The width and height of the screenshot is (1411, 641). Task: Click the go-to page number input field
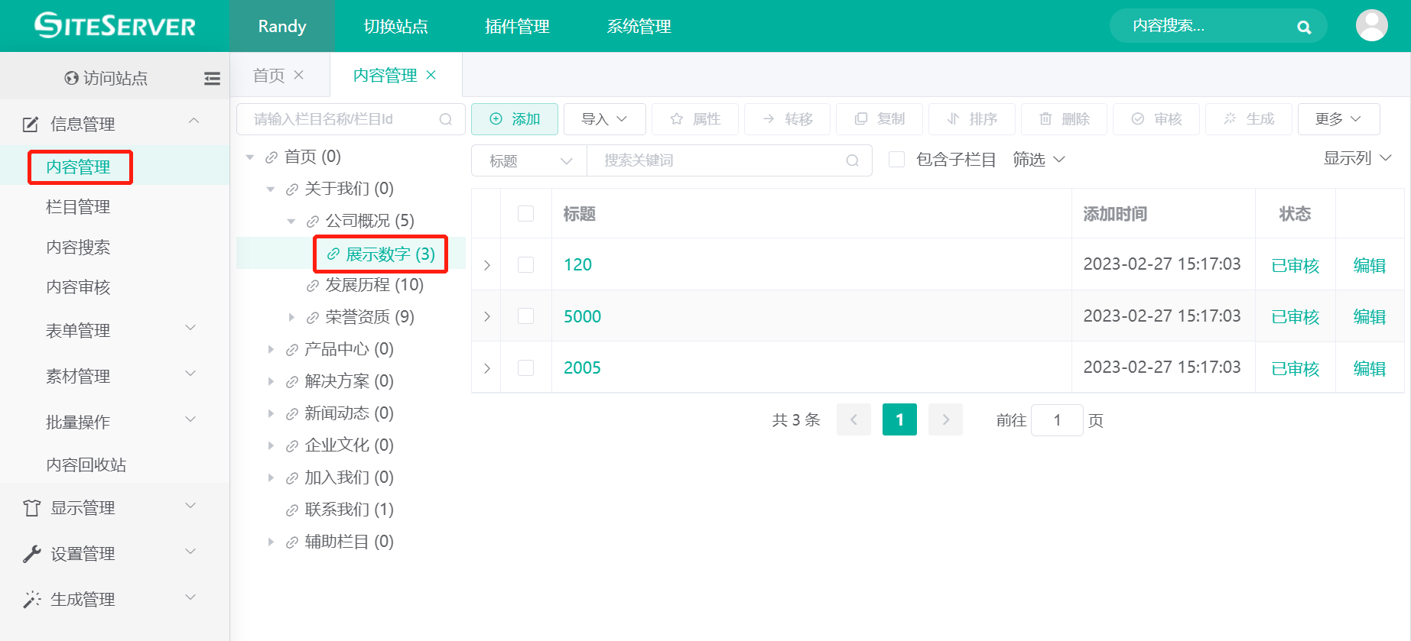(x=1056, y=420)
